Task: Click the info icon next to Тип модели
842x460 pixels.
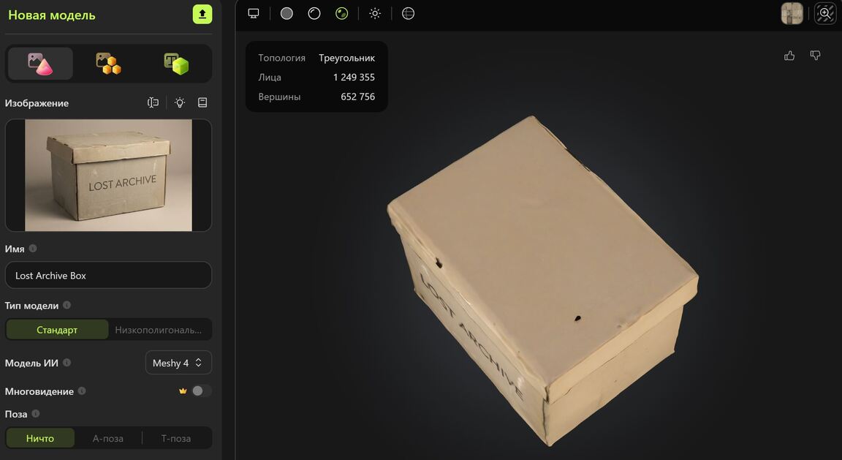Action: click(x=67, y=305)
